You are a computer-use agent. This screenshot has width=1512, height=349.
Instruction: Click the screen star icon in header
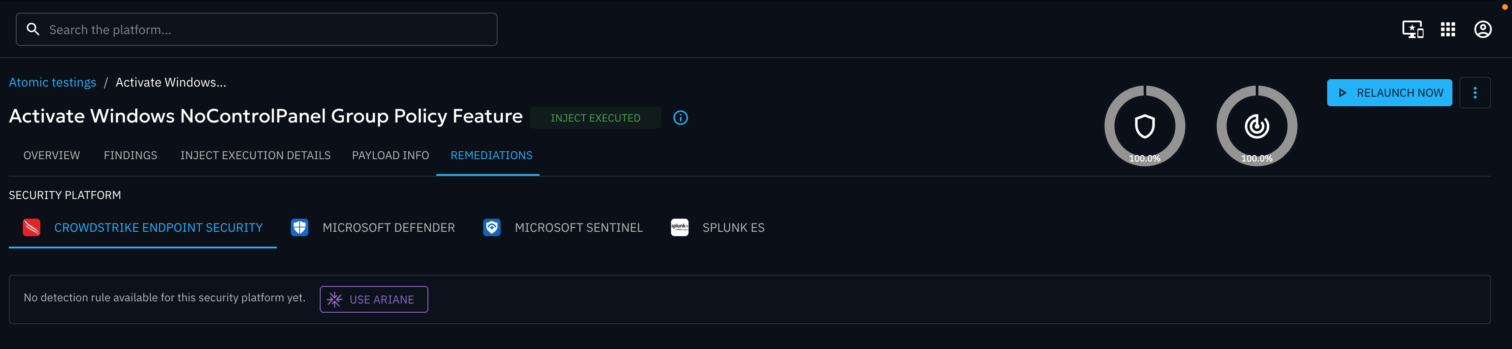tap(1412, 29)
